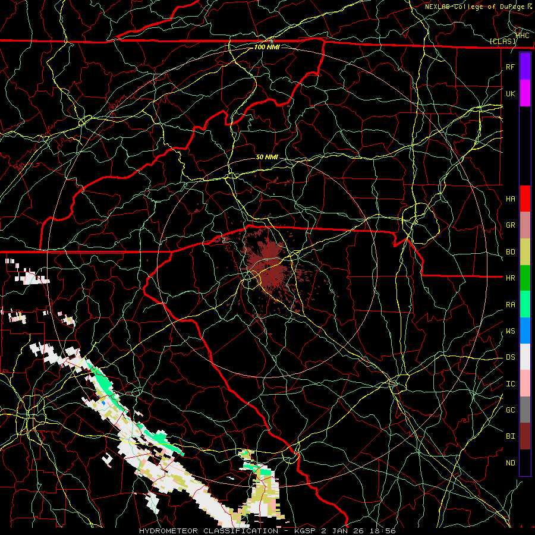Click the 'HR' legend label
This screenshot has height=535, width=535.
point(510,278)
